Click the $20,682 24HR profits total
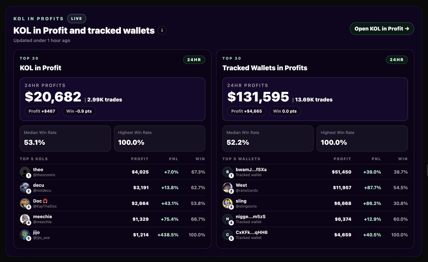The height and width of the screenshot is (262, 428). [53, 97]
